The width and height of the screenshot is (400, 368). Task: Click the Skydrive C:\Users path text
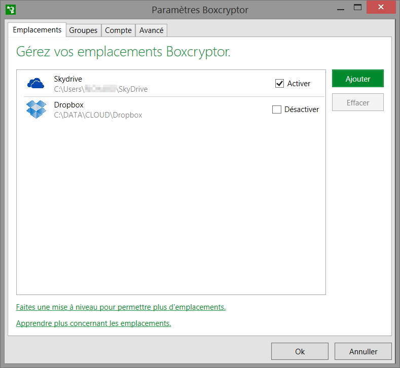click(101, 89)
